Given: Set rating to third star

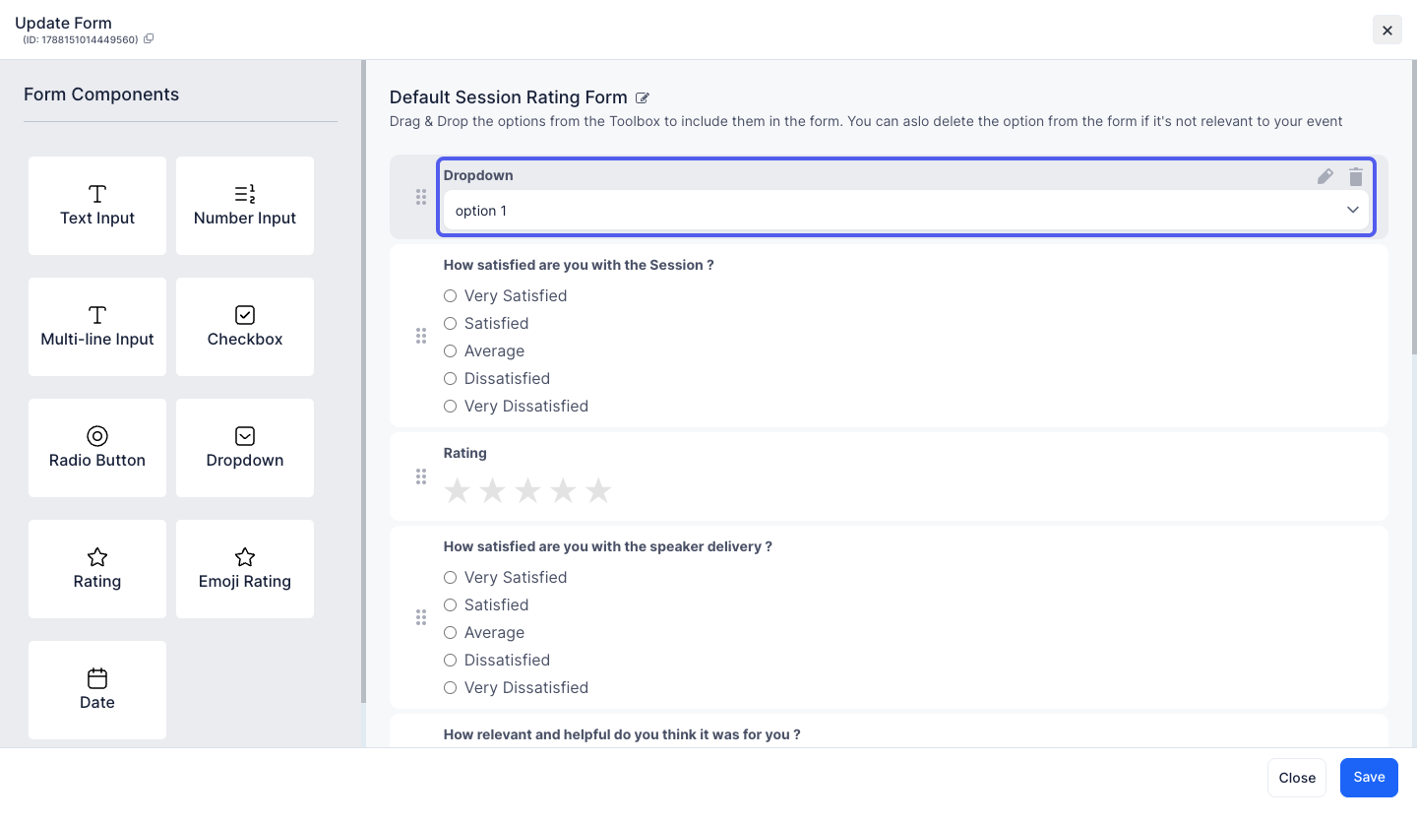Looking at the screenshot, I should [x=527, y=489].
